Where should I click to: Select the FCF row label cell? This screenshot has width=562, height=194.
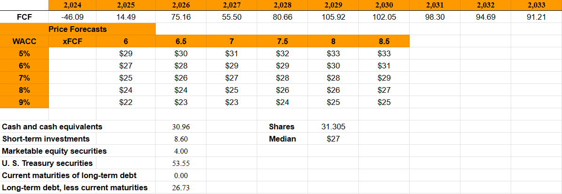[x=24, y=17]
